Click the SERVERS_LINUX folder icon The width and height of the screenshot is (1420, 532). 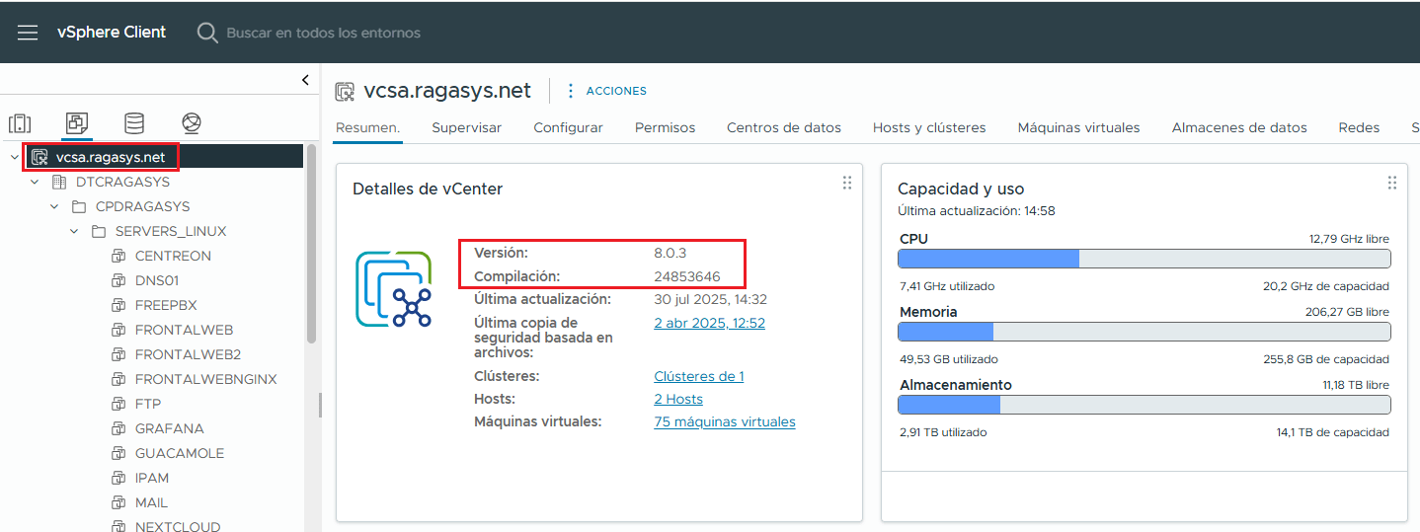[99, 231]
